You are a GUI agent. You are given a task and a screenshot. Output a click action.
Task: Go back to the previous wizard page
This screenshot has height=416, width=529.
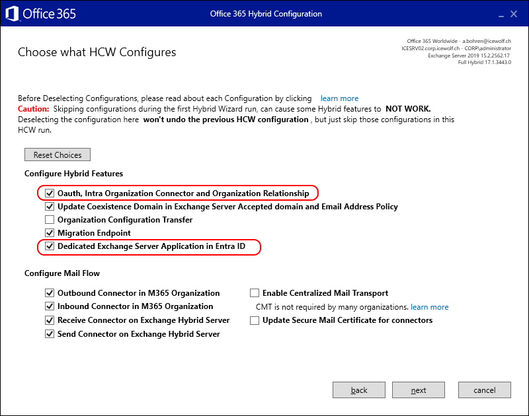[x=359, y=390]
